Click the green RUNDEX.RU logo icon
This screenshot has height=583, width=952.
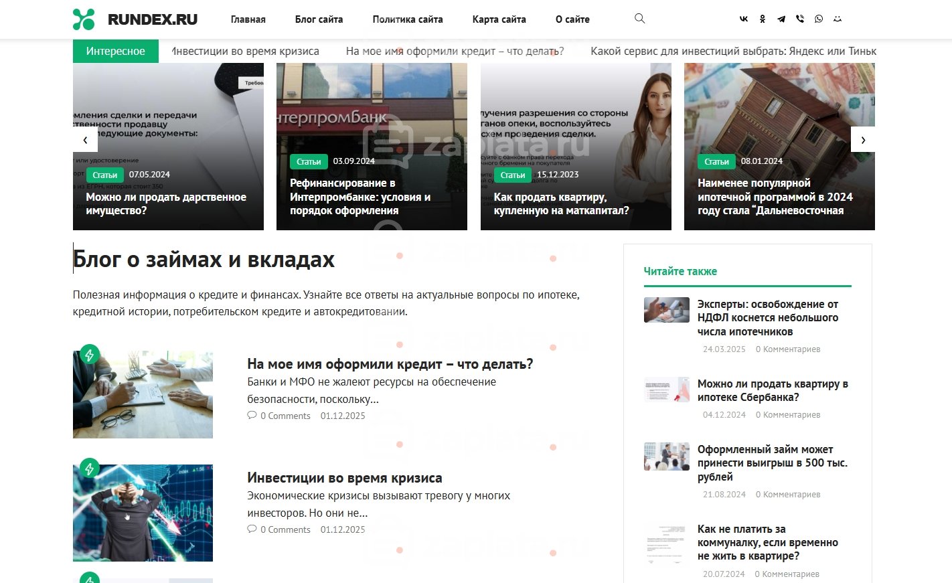pyautogui.click(x=84, y=19)
